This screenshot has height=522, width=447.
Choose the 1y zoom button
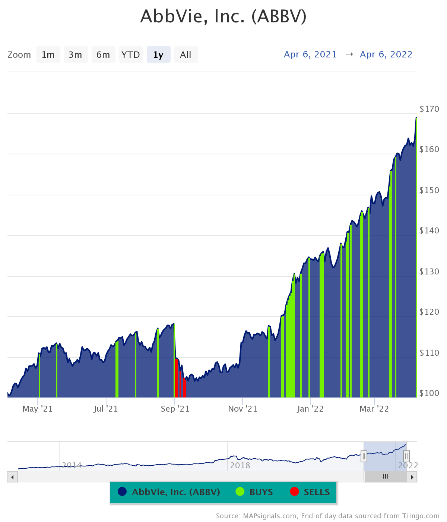click(158, 54)
